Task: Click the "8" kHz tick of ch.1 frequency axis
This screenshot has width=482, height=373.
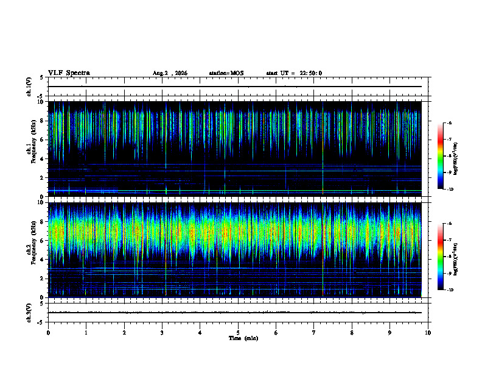Action: (x=42, y=121)
